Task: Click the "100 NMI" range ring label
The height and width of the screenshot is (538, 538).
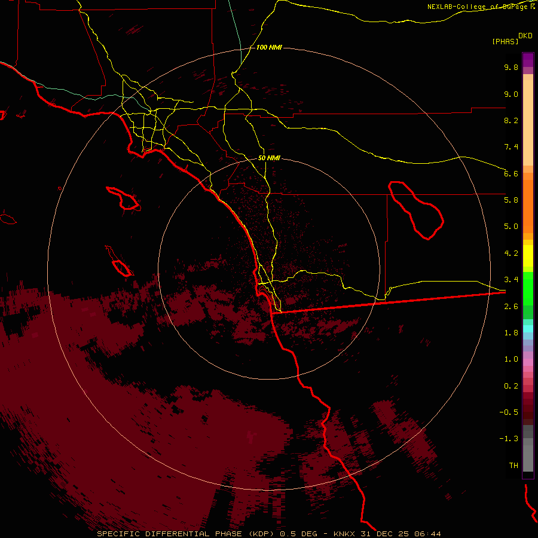Action: (x=269, y=47)
